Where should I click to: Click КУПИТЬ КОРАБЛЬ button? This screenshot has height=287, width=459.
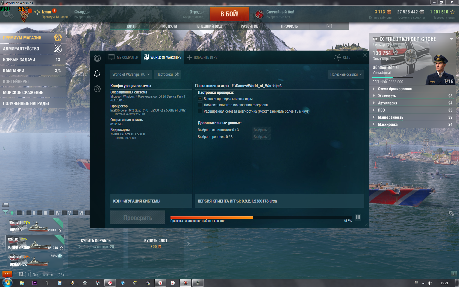tap(96, 243)
